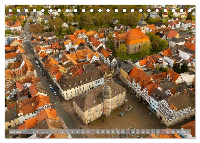Select day 1 in the calendar strip
The width and height of the screenshot is (200, 143).
pyautogui.click(x=37, y=132)
